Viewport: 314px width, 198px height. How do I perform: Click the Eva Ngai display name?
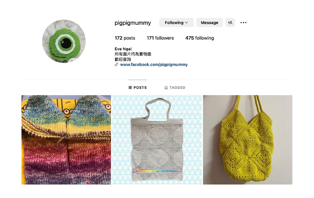click(123, 49)
